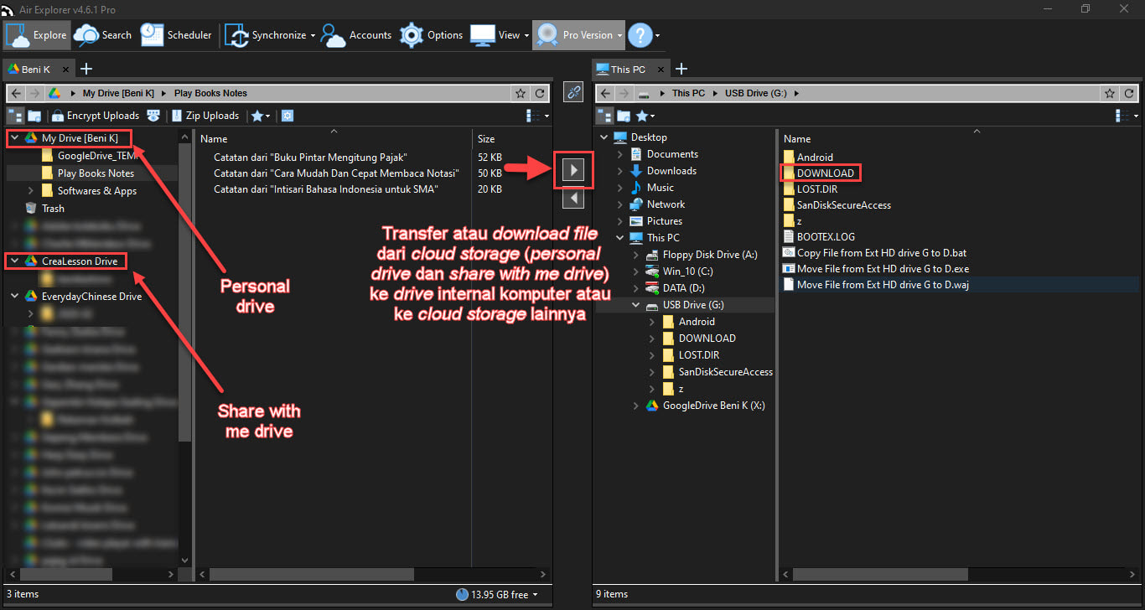Screen dimensions: 1145x610
Task: Add a new tab beside Beni K
Action: coord(85,69)
